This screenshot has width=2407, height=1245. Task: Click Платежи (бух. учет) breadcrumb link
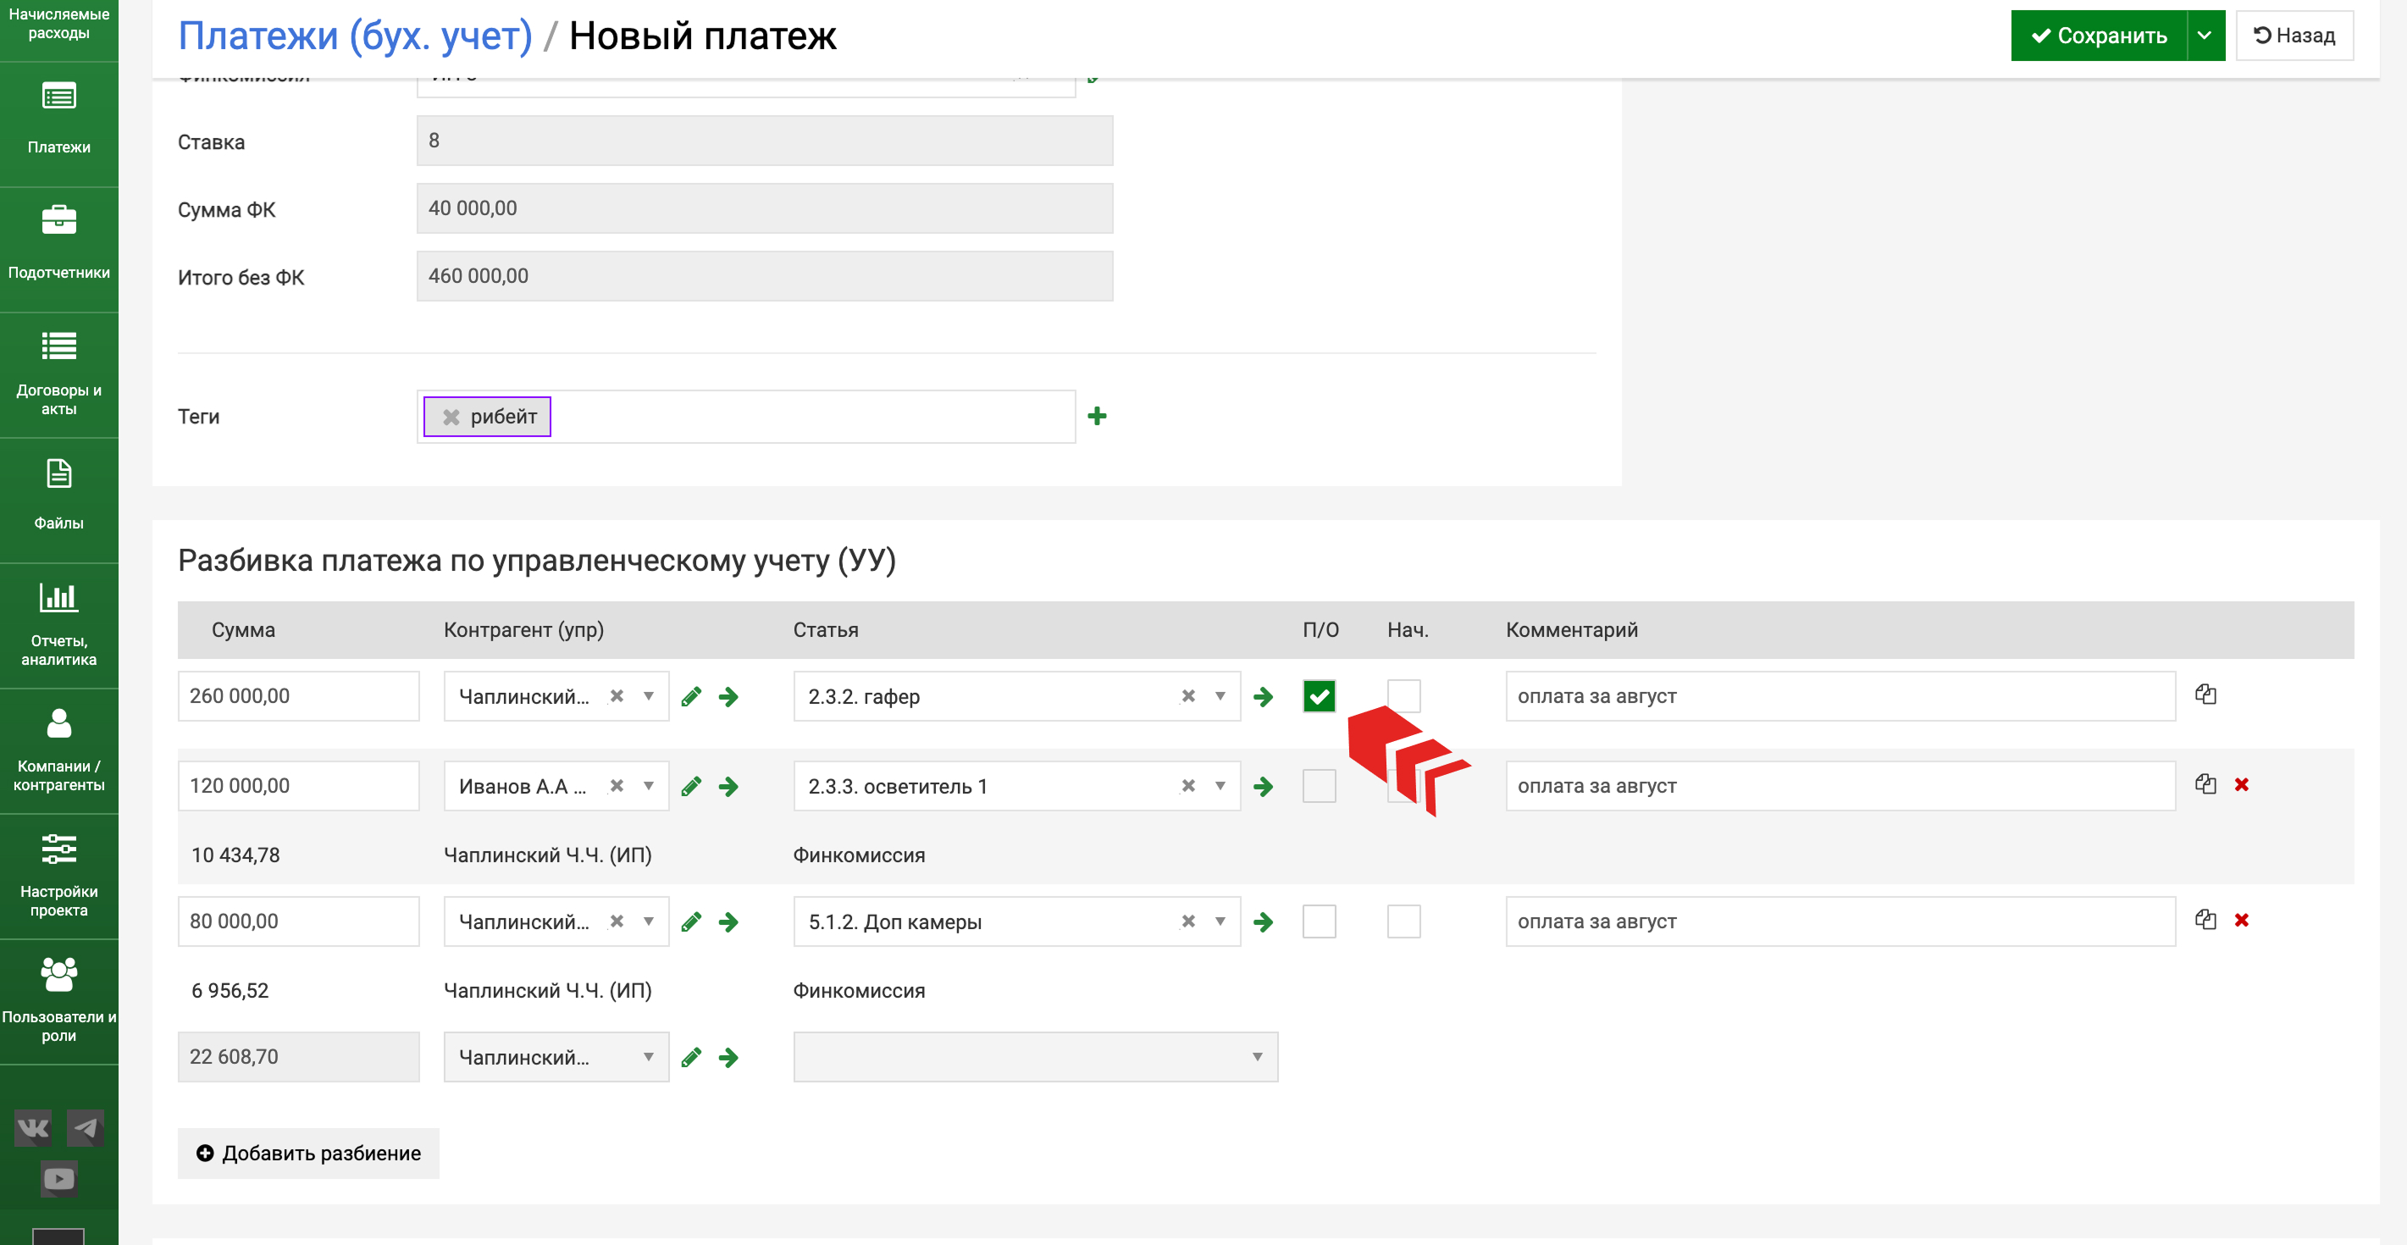point(355,36)
